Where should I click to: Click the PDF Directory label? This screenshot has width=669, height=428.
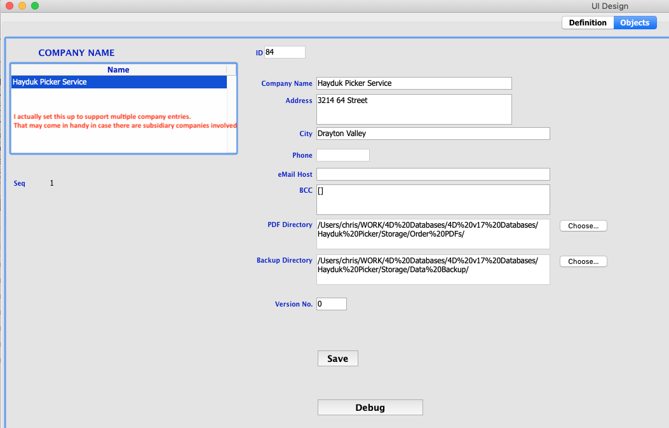pos(290,224)
